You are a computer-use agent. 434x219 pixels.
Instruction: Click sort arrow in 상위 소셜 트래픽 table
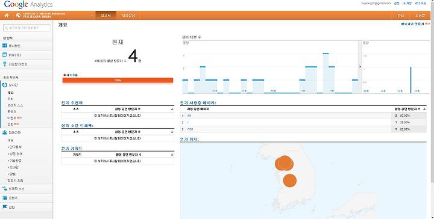coord(172,132)
